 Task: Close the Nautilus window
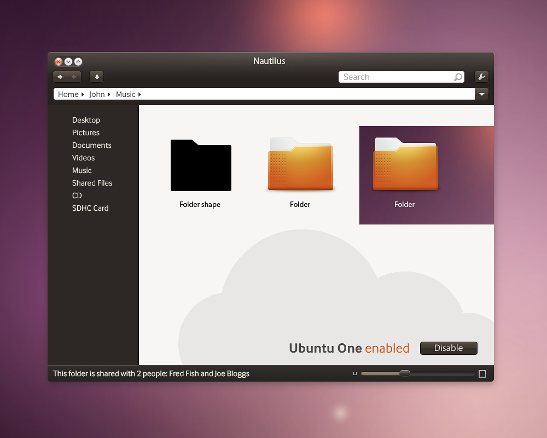59,62
